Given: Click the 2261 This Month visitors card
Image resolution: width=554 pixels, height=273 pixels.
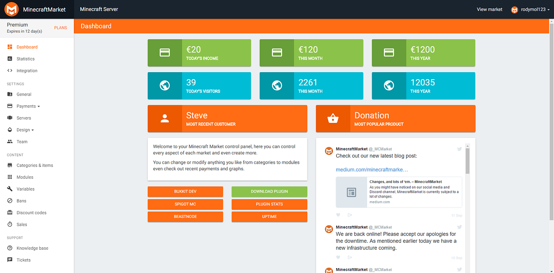Looking at the screenshot, I should (x=311, y=86).
